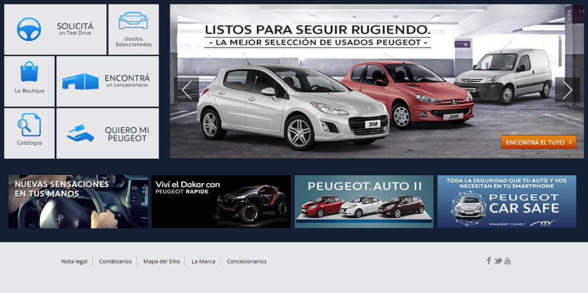Open Catálogos label
The width and height of the screenshot is (588, 293).
(29, 143)
